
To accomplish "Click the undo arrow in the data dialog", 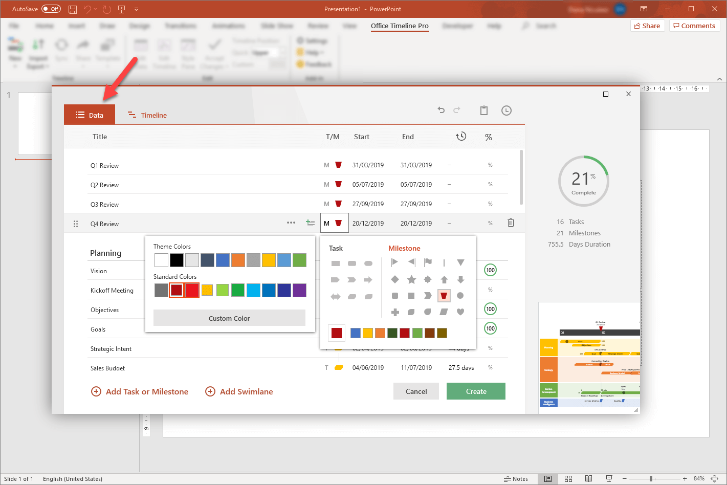I will tap(441, 110).
